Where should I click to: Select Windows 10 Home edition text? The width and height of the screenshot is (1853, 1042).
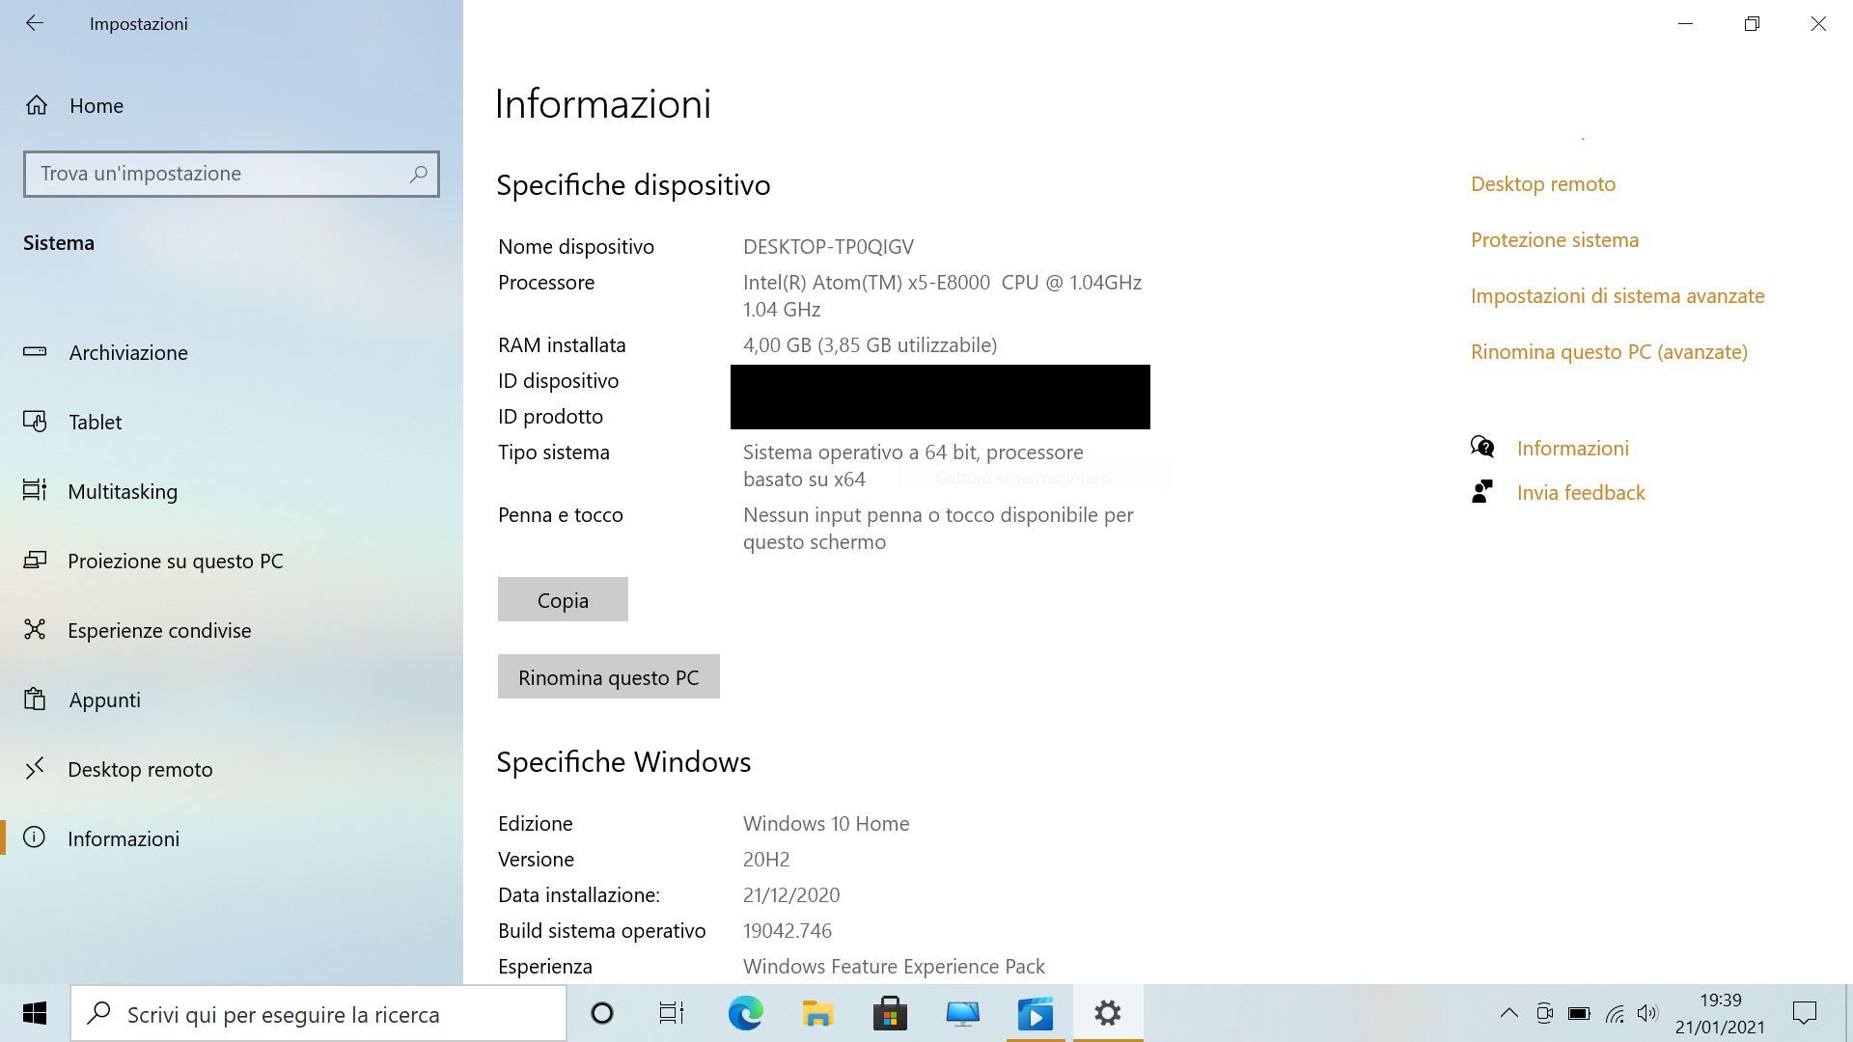pyautogui.click(x=826, y=823)
